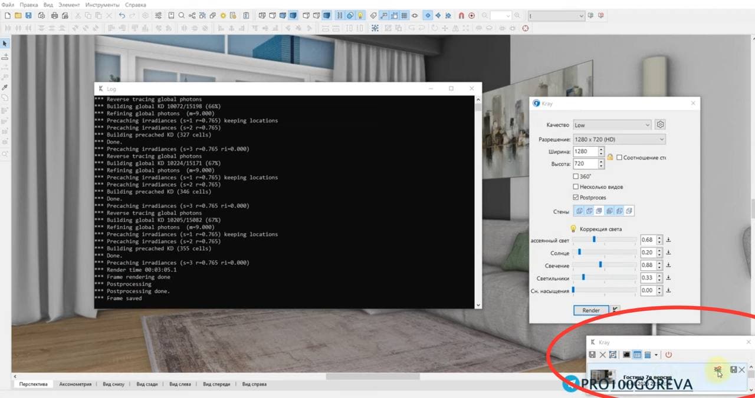Open the Разрешение dropdown 1280 x 720 (HD)

tap(619, 139)
